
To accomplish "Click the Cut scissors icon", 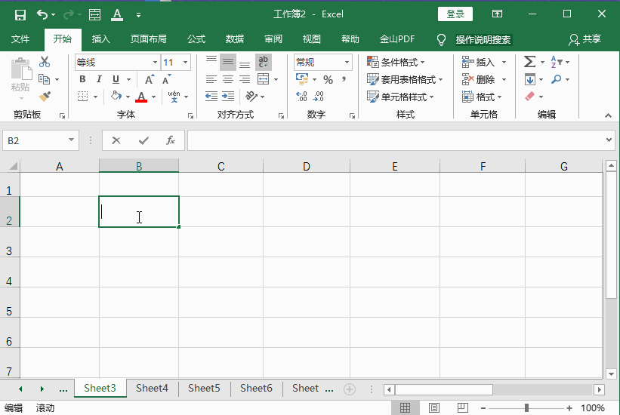I will coord(45,62).
